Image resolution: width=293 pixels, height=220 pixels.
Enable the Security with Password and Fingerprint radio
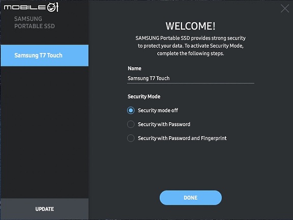pos(131,138)
